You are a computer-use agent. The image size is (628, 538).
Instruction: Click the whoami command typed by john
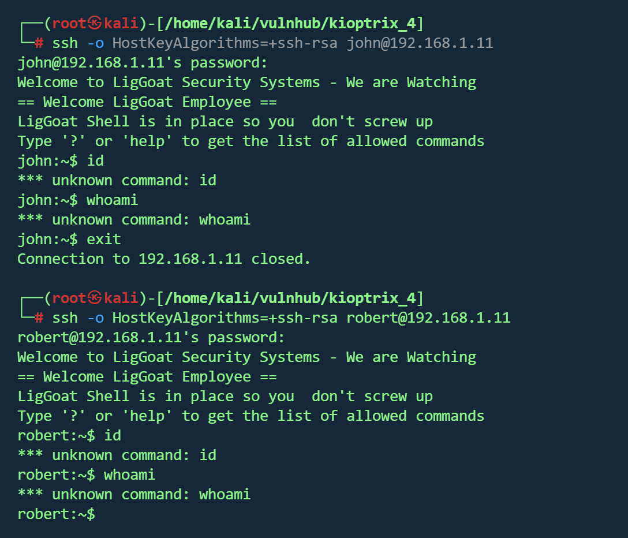[112, 200]
